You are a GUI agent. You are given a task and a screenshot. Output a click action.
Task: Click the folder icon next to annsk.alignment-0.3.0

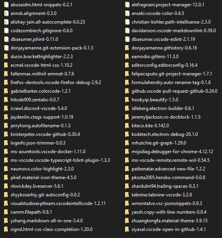(6, 13)
